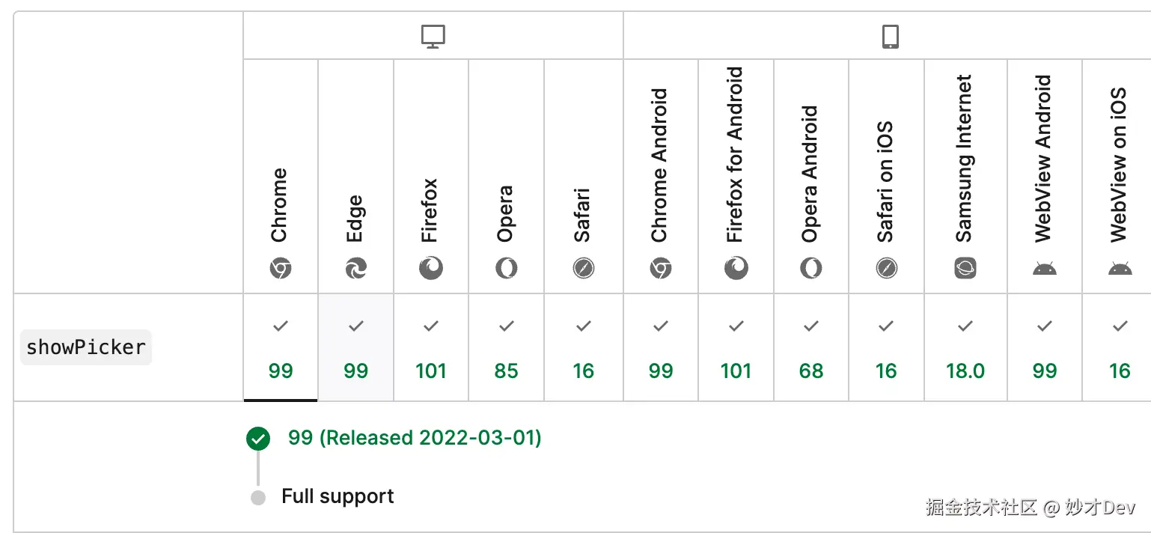This screenshot has height=533, width=1151.
Task: Expand Firefox version 101 support details
Action: coord(431,348)
